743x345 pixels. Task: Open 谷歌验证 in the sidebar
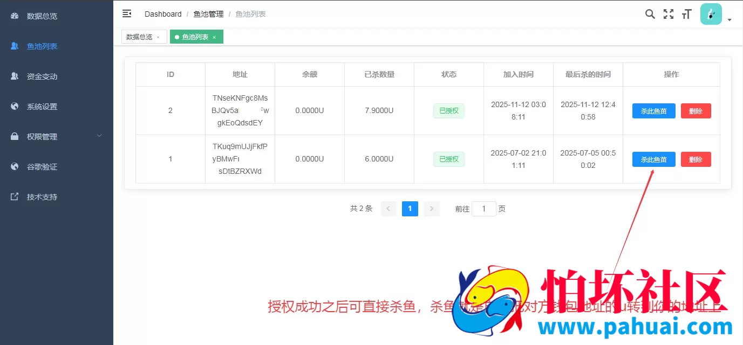click(56, 167)
